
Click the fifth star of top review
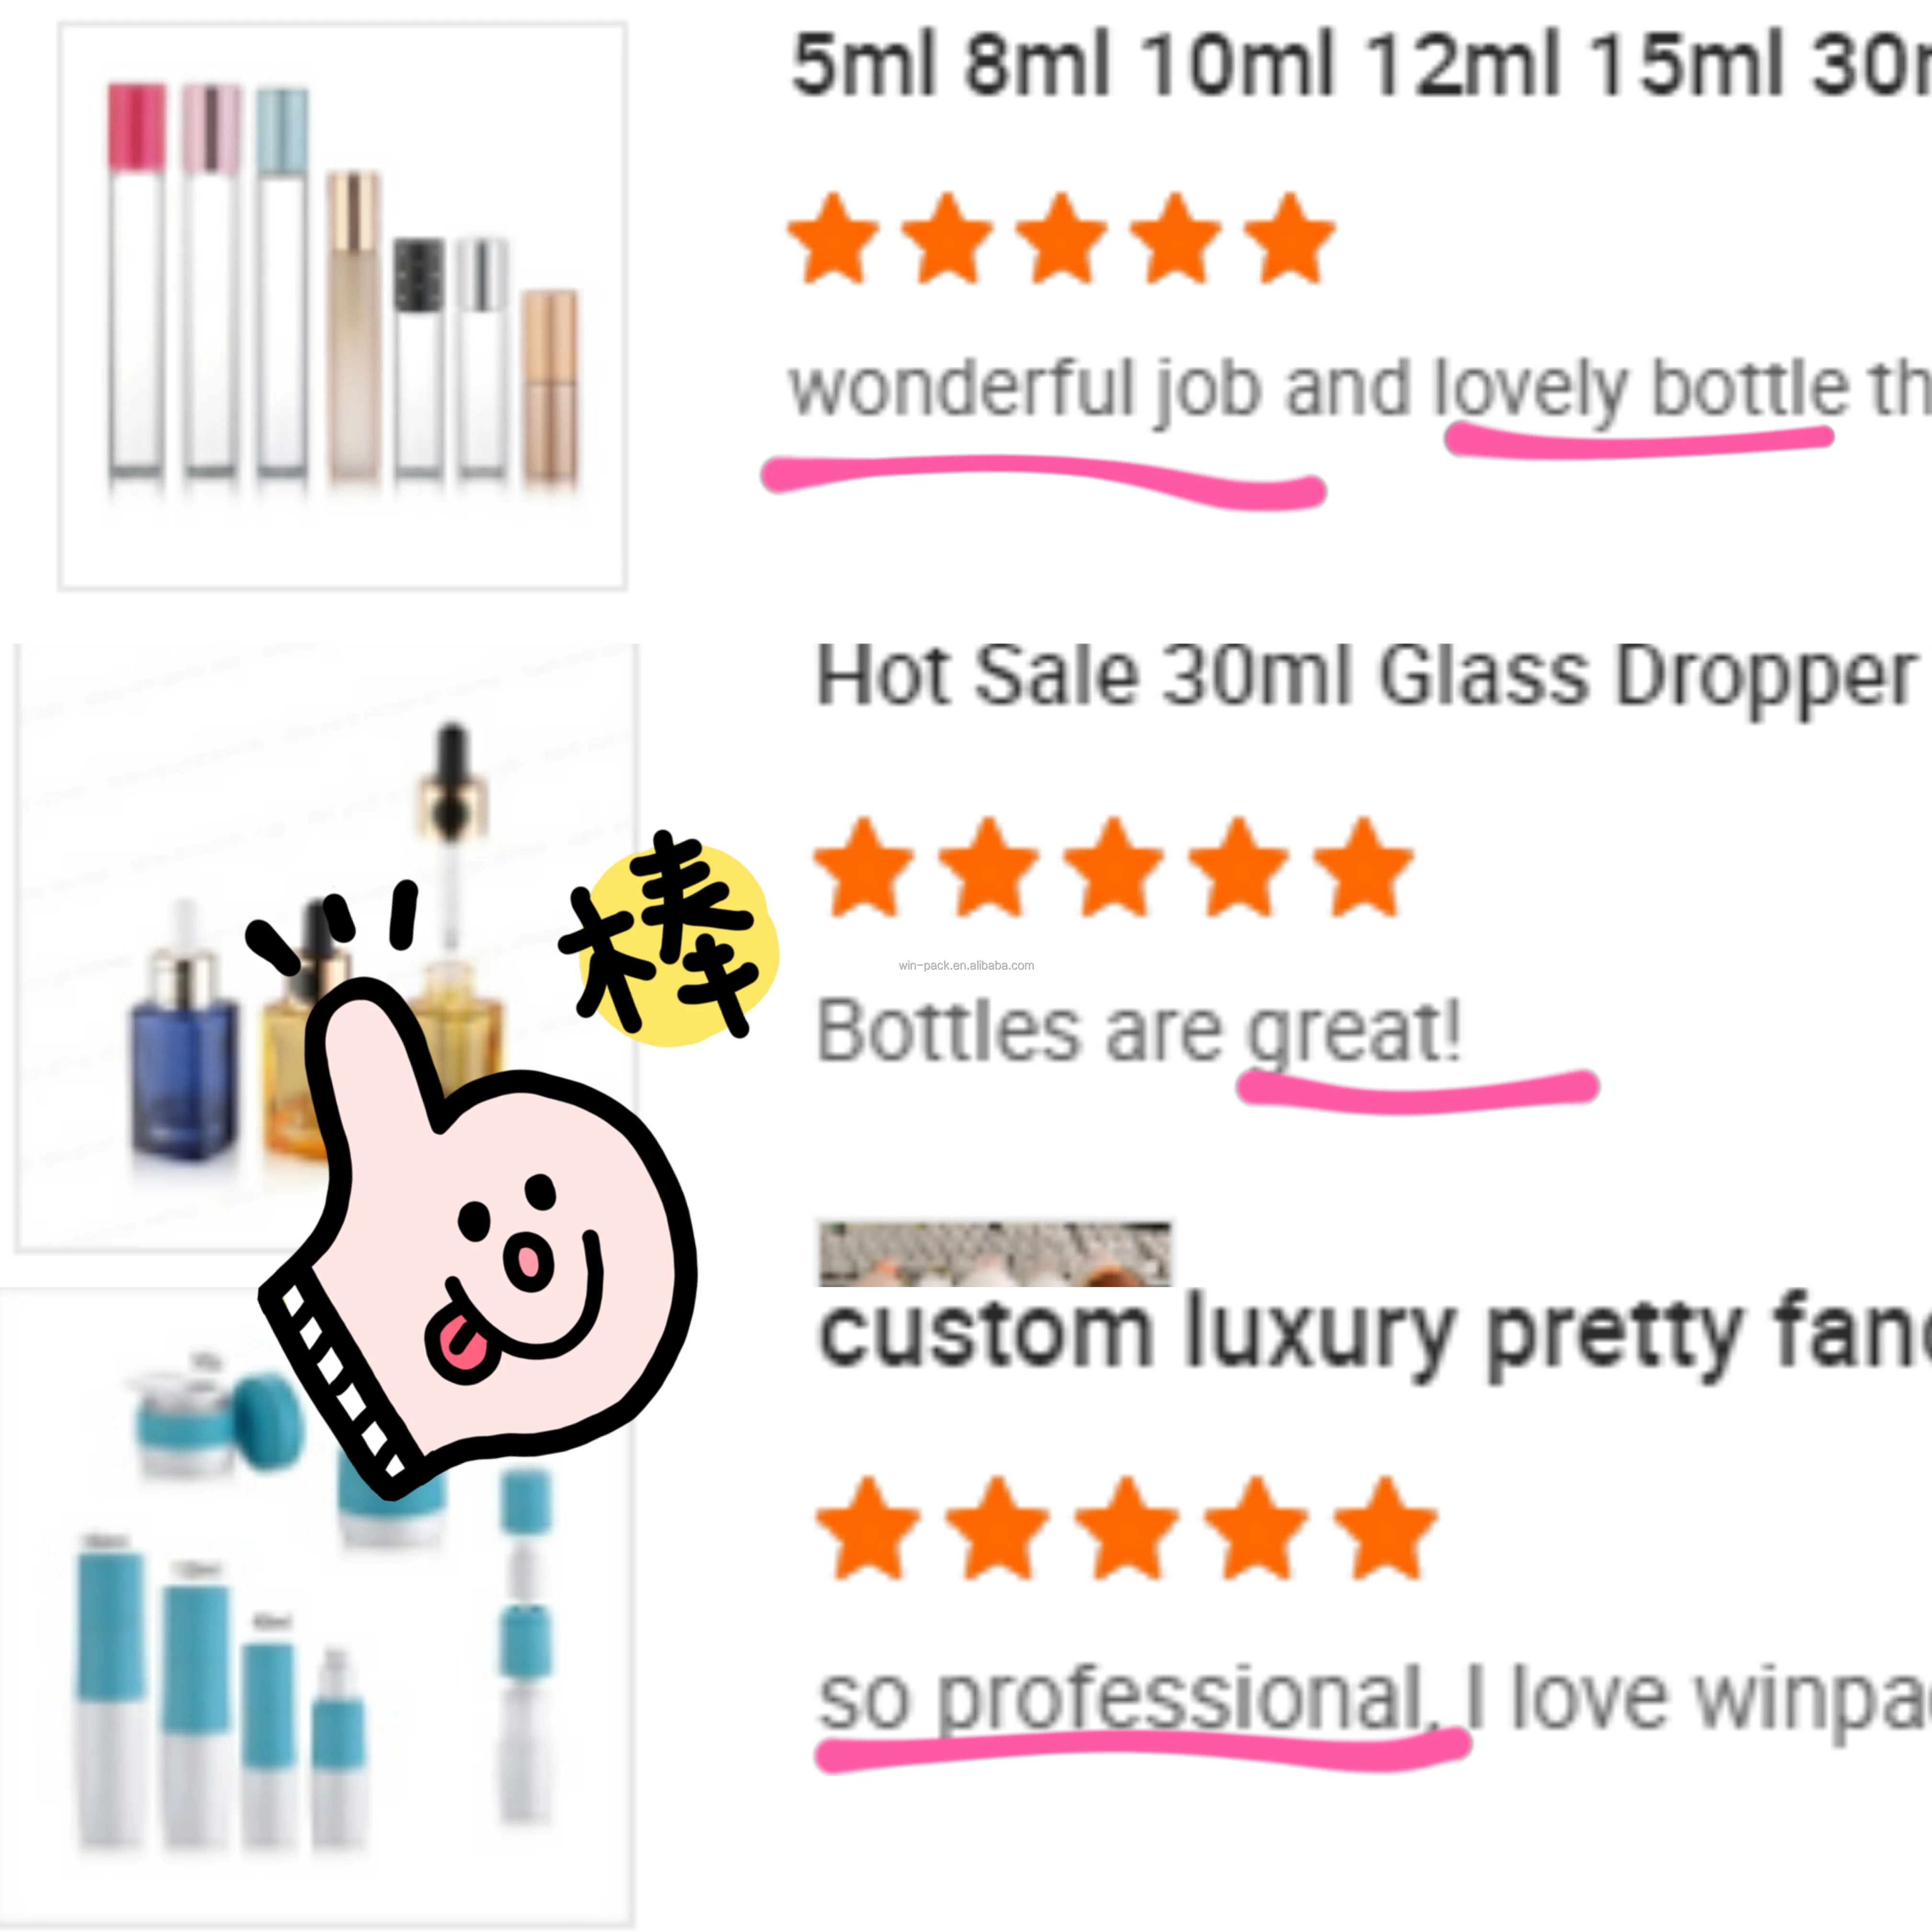pyautogui.click(x=1289, y=239)
